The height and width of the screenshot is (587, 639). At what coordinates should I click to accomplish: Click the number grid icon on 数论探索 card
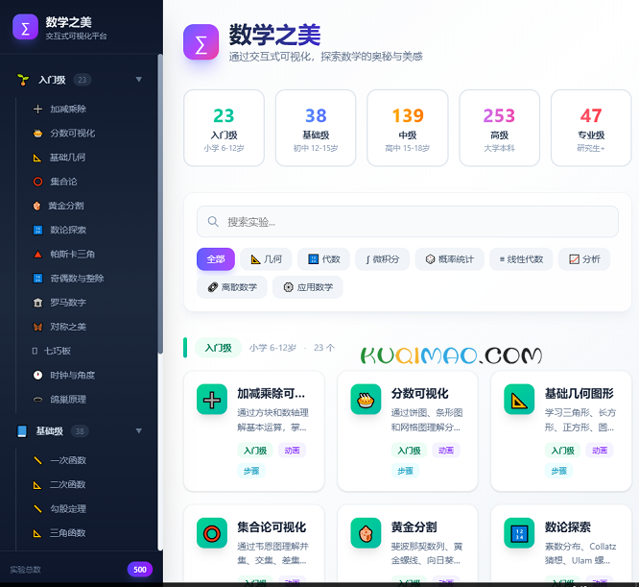click(519, 533)
